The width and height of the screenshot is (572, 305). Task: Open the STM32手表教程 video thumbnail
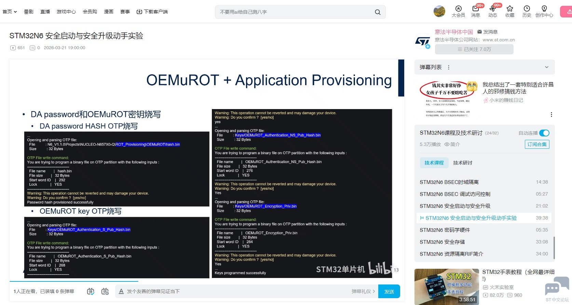(x=446, y=287)
